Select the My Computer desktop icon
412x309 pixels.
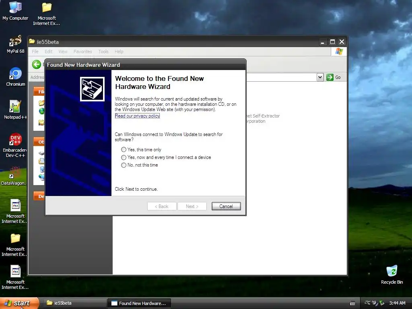click(x=15, y=11)
